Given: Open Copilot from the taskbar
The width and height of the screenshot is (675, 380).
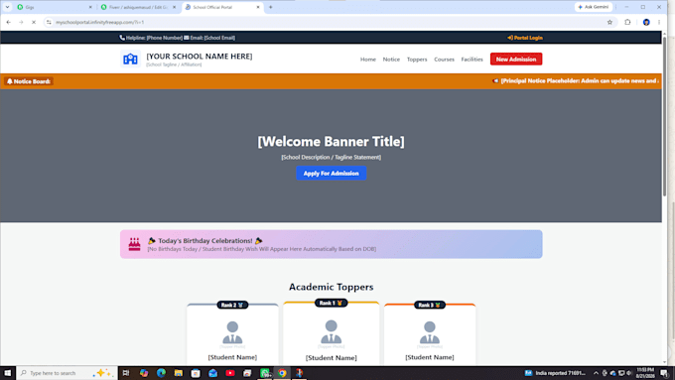Looking at the screenshot, I should pyautogui.click(x=144, y=373).
